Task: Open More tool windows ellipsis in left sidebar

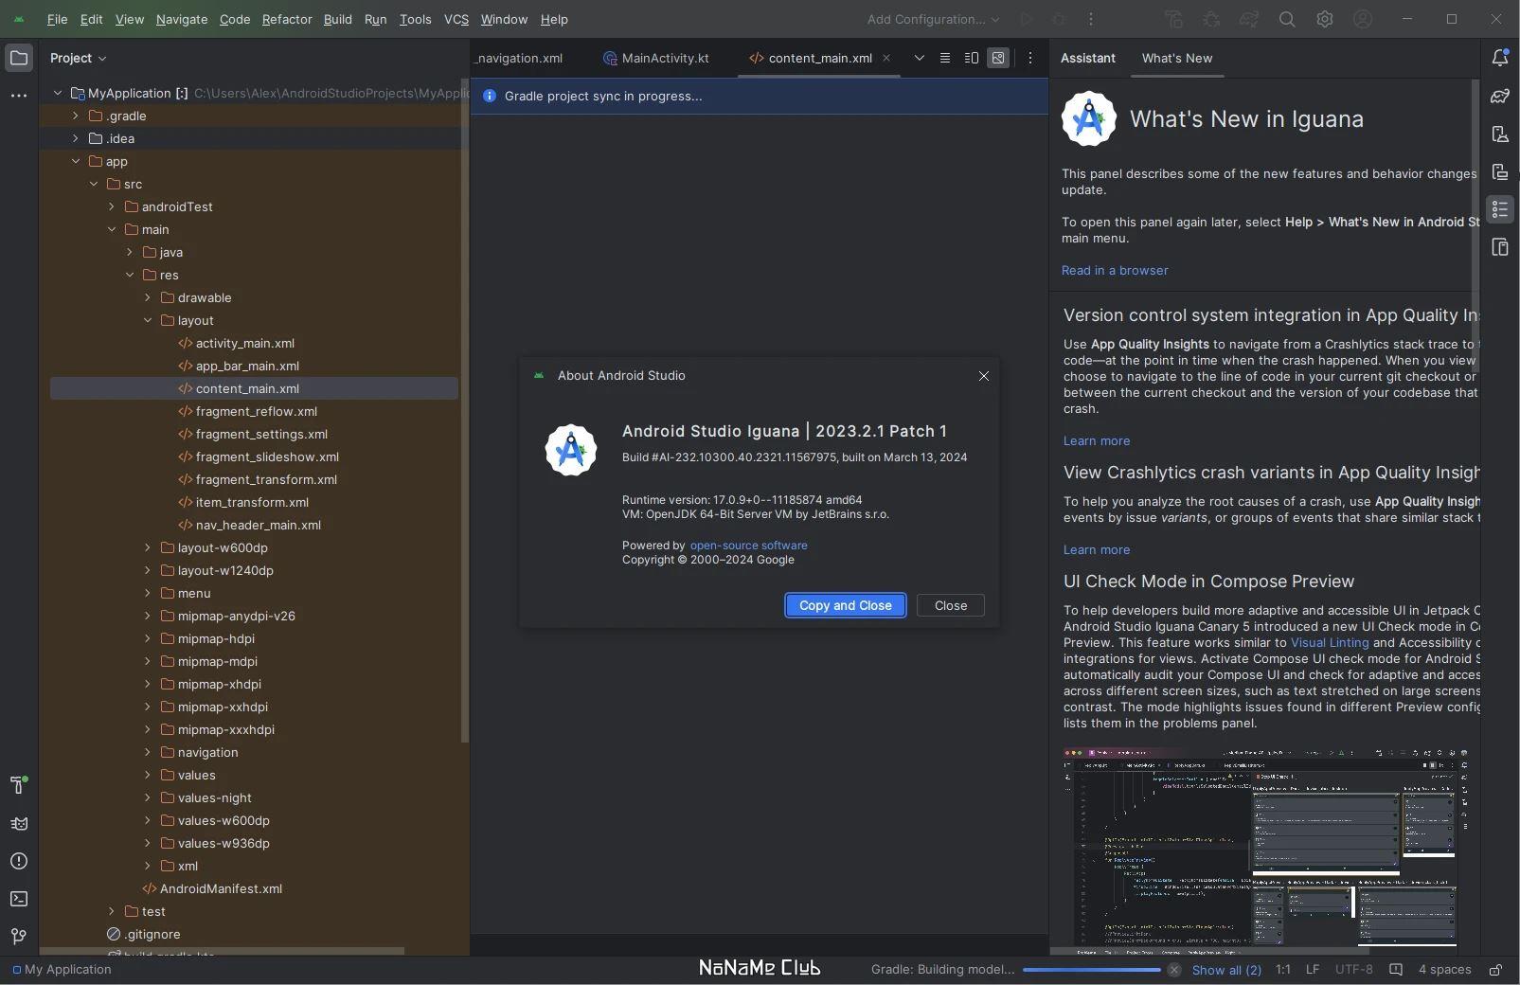Action: [18, 96]
